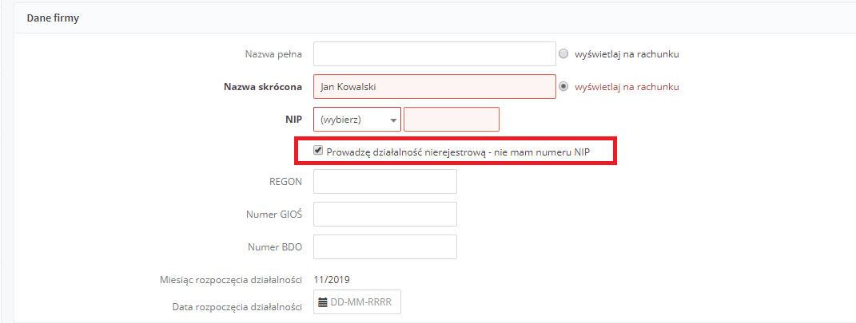Click the Numer BDO input field

(385, 246)
